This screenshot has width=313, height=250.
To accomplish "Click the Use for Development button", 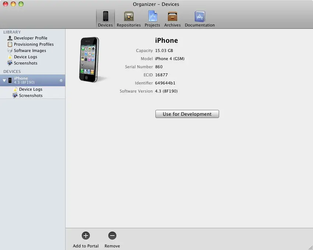I will tap(187, 114).
